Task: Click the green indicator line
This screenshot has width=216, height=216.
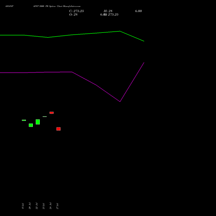Action: coord(72,35)
